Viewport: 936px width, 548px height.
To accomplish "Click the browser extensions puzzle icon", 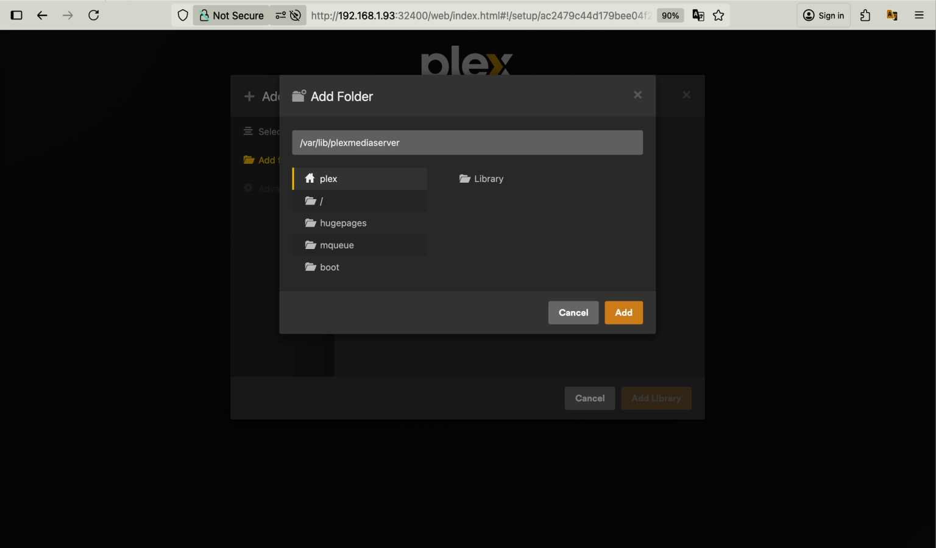I will (865, 15).
